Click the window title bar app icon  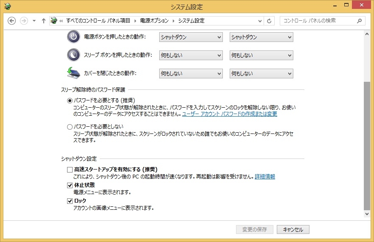pos(7,6)
